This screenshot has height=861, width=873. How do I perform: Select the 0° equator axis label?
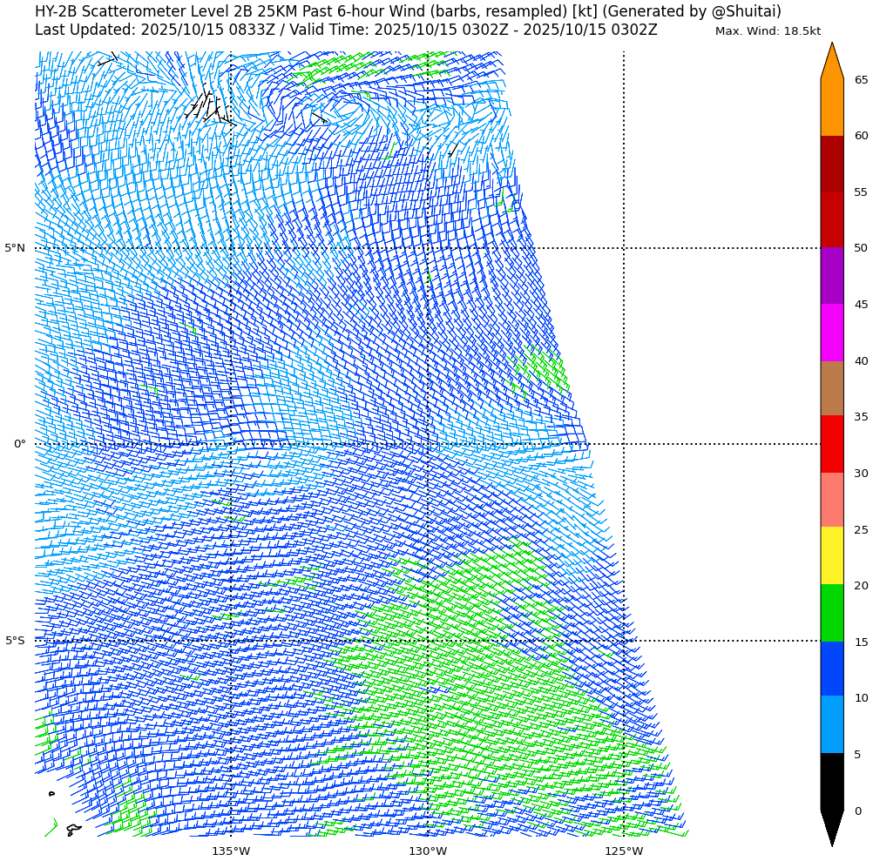pos(19,444)
